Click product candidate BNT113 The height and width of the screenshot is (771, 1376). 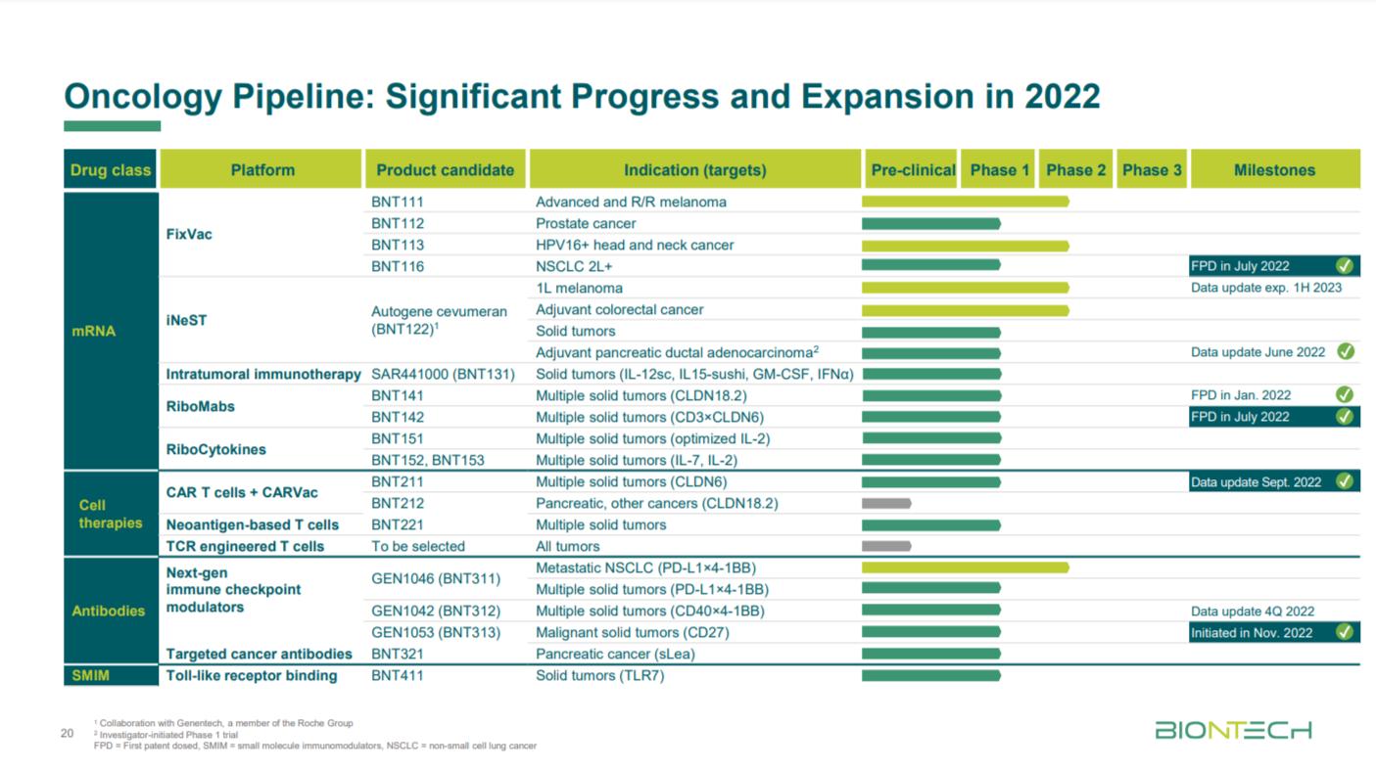tap(398, 245)
